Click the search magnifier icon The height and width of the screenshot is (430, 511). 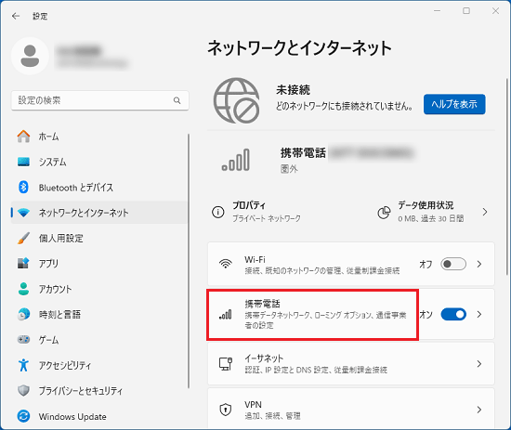(177, 100)
